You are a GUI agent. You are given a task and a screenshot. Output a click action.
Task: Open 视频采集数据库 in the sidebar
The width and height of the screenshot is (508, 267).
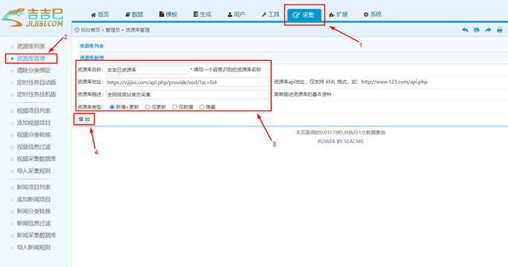click(x=36, y=159)
